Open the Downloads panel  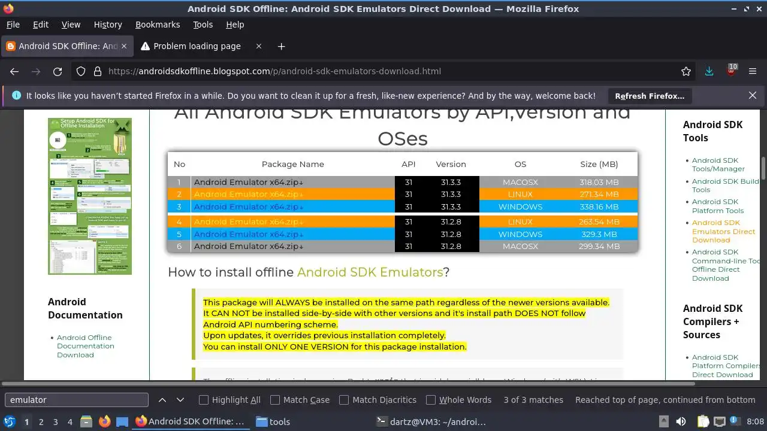[x=709, y=71]
